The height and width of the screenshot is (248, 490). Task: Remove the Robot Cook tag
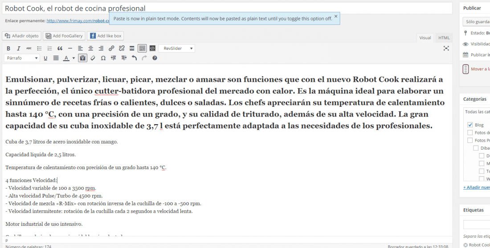(465, 245)
